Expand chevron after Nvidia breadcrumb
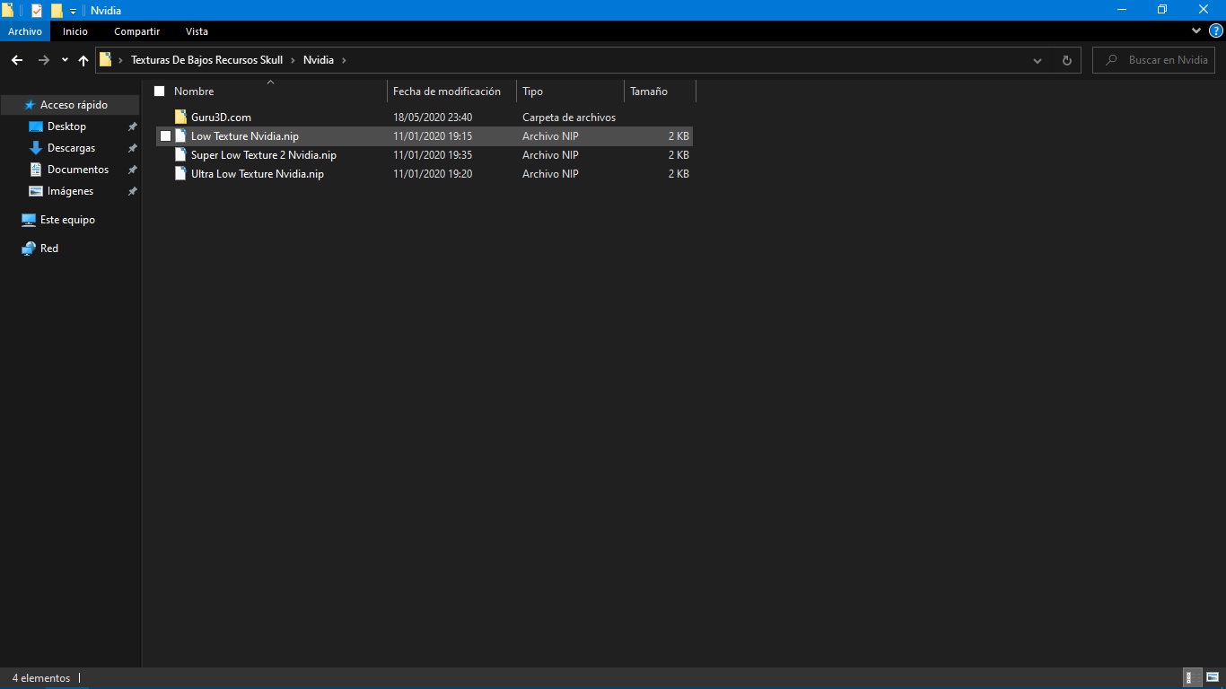This screenshot has height=689, width=1226. coord(344,60)
